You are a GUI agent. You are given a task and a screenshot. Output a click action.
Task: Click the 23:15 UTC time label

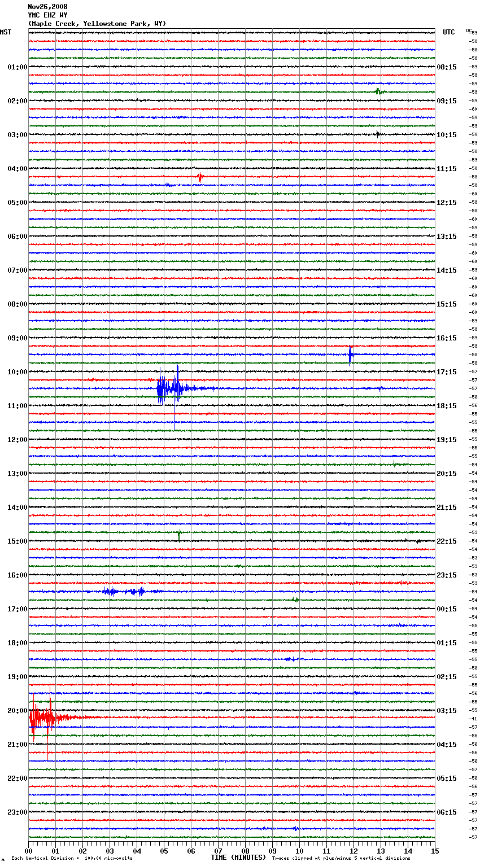(x=447, y=575)
